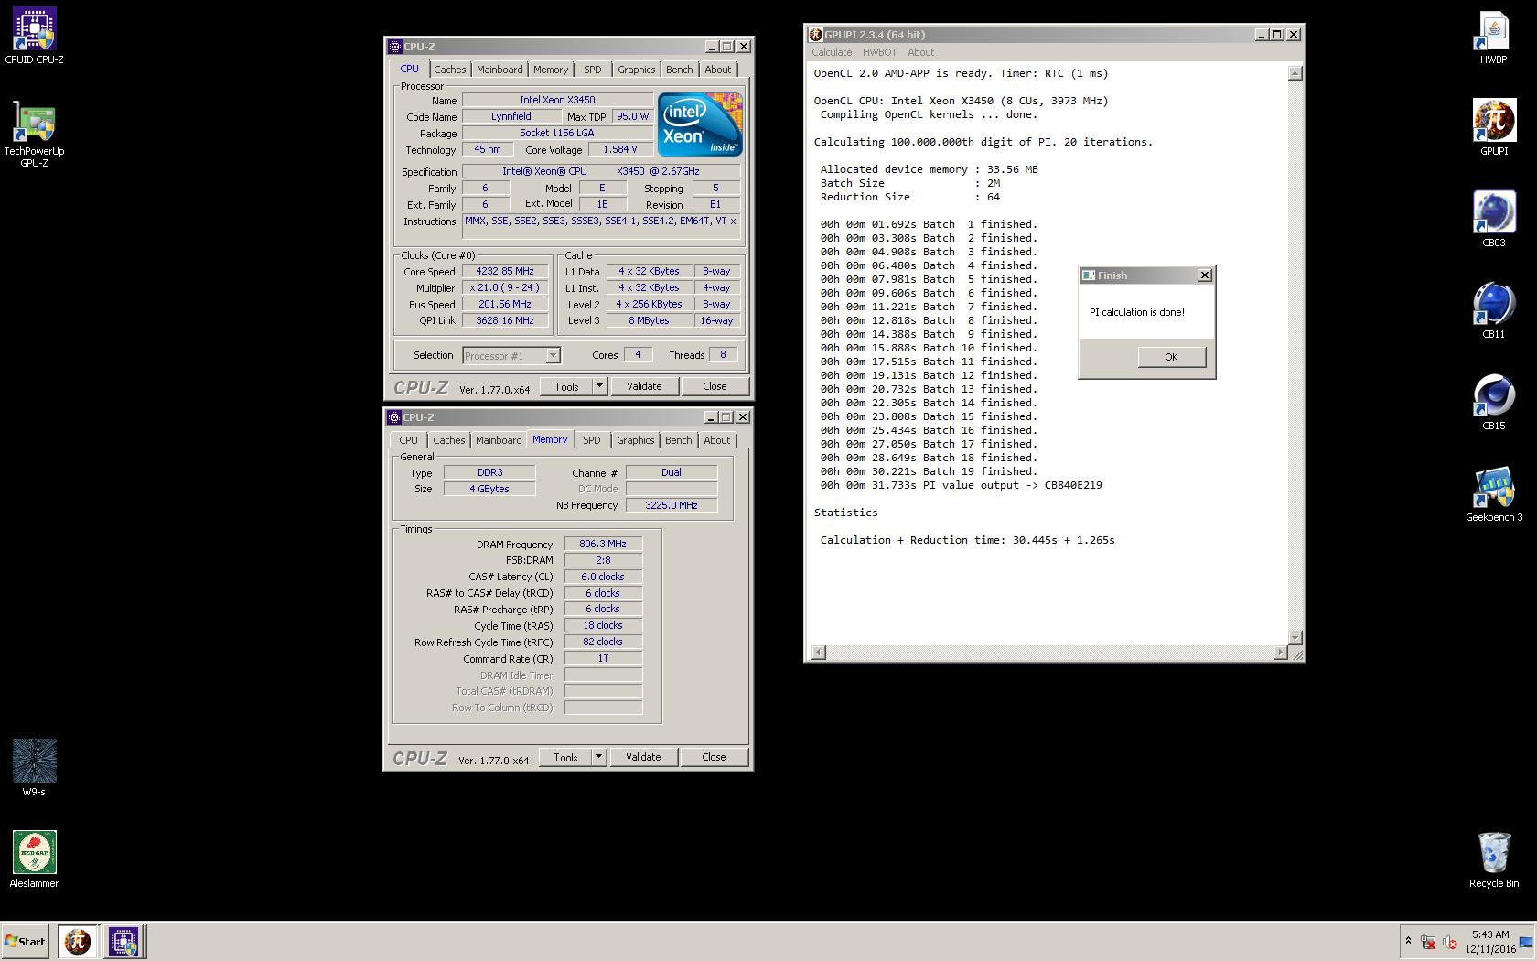
Task: Click the GPUPI title bar icon
Action: pyautogui.click(x=815, y=34)
